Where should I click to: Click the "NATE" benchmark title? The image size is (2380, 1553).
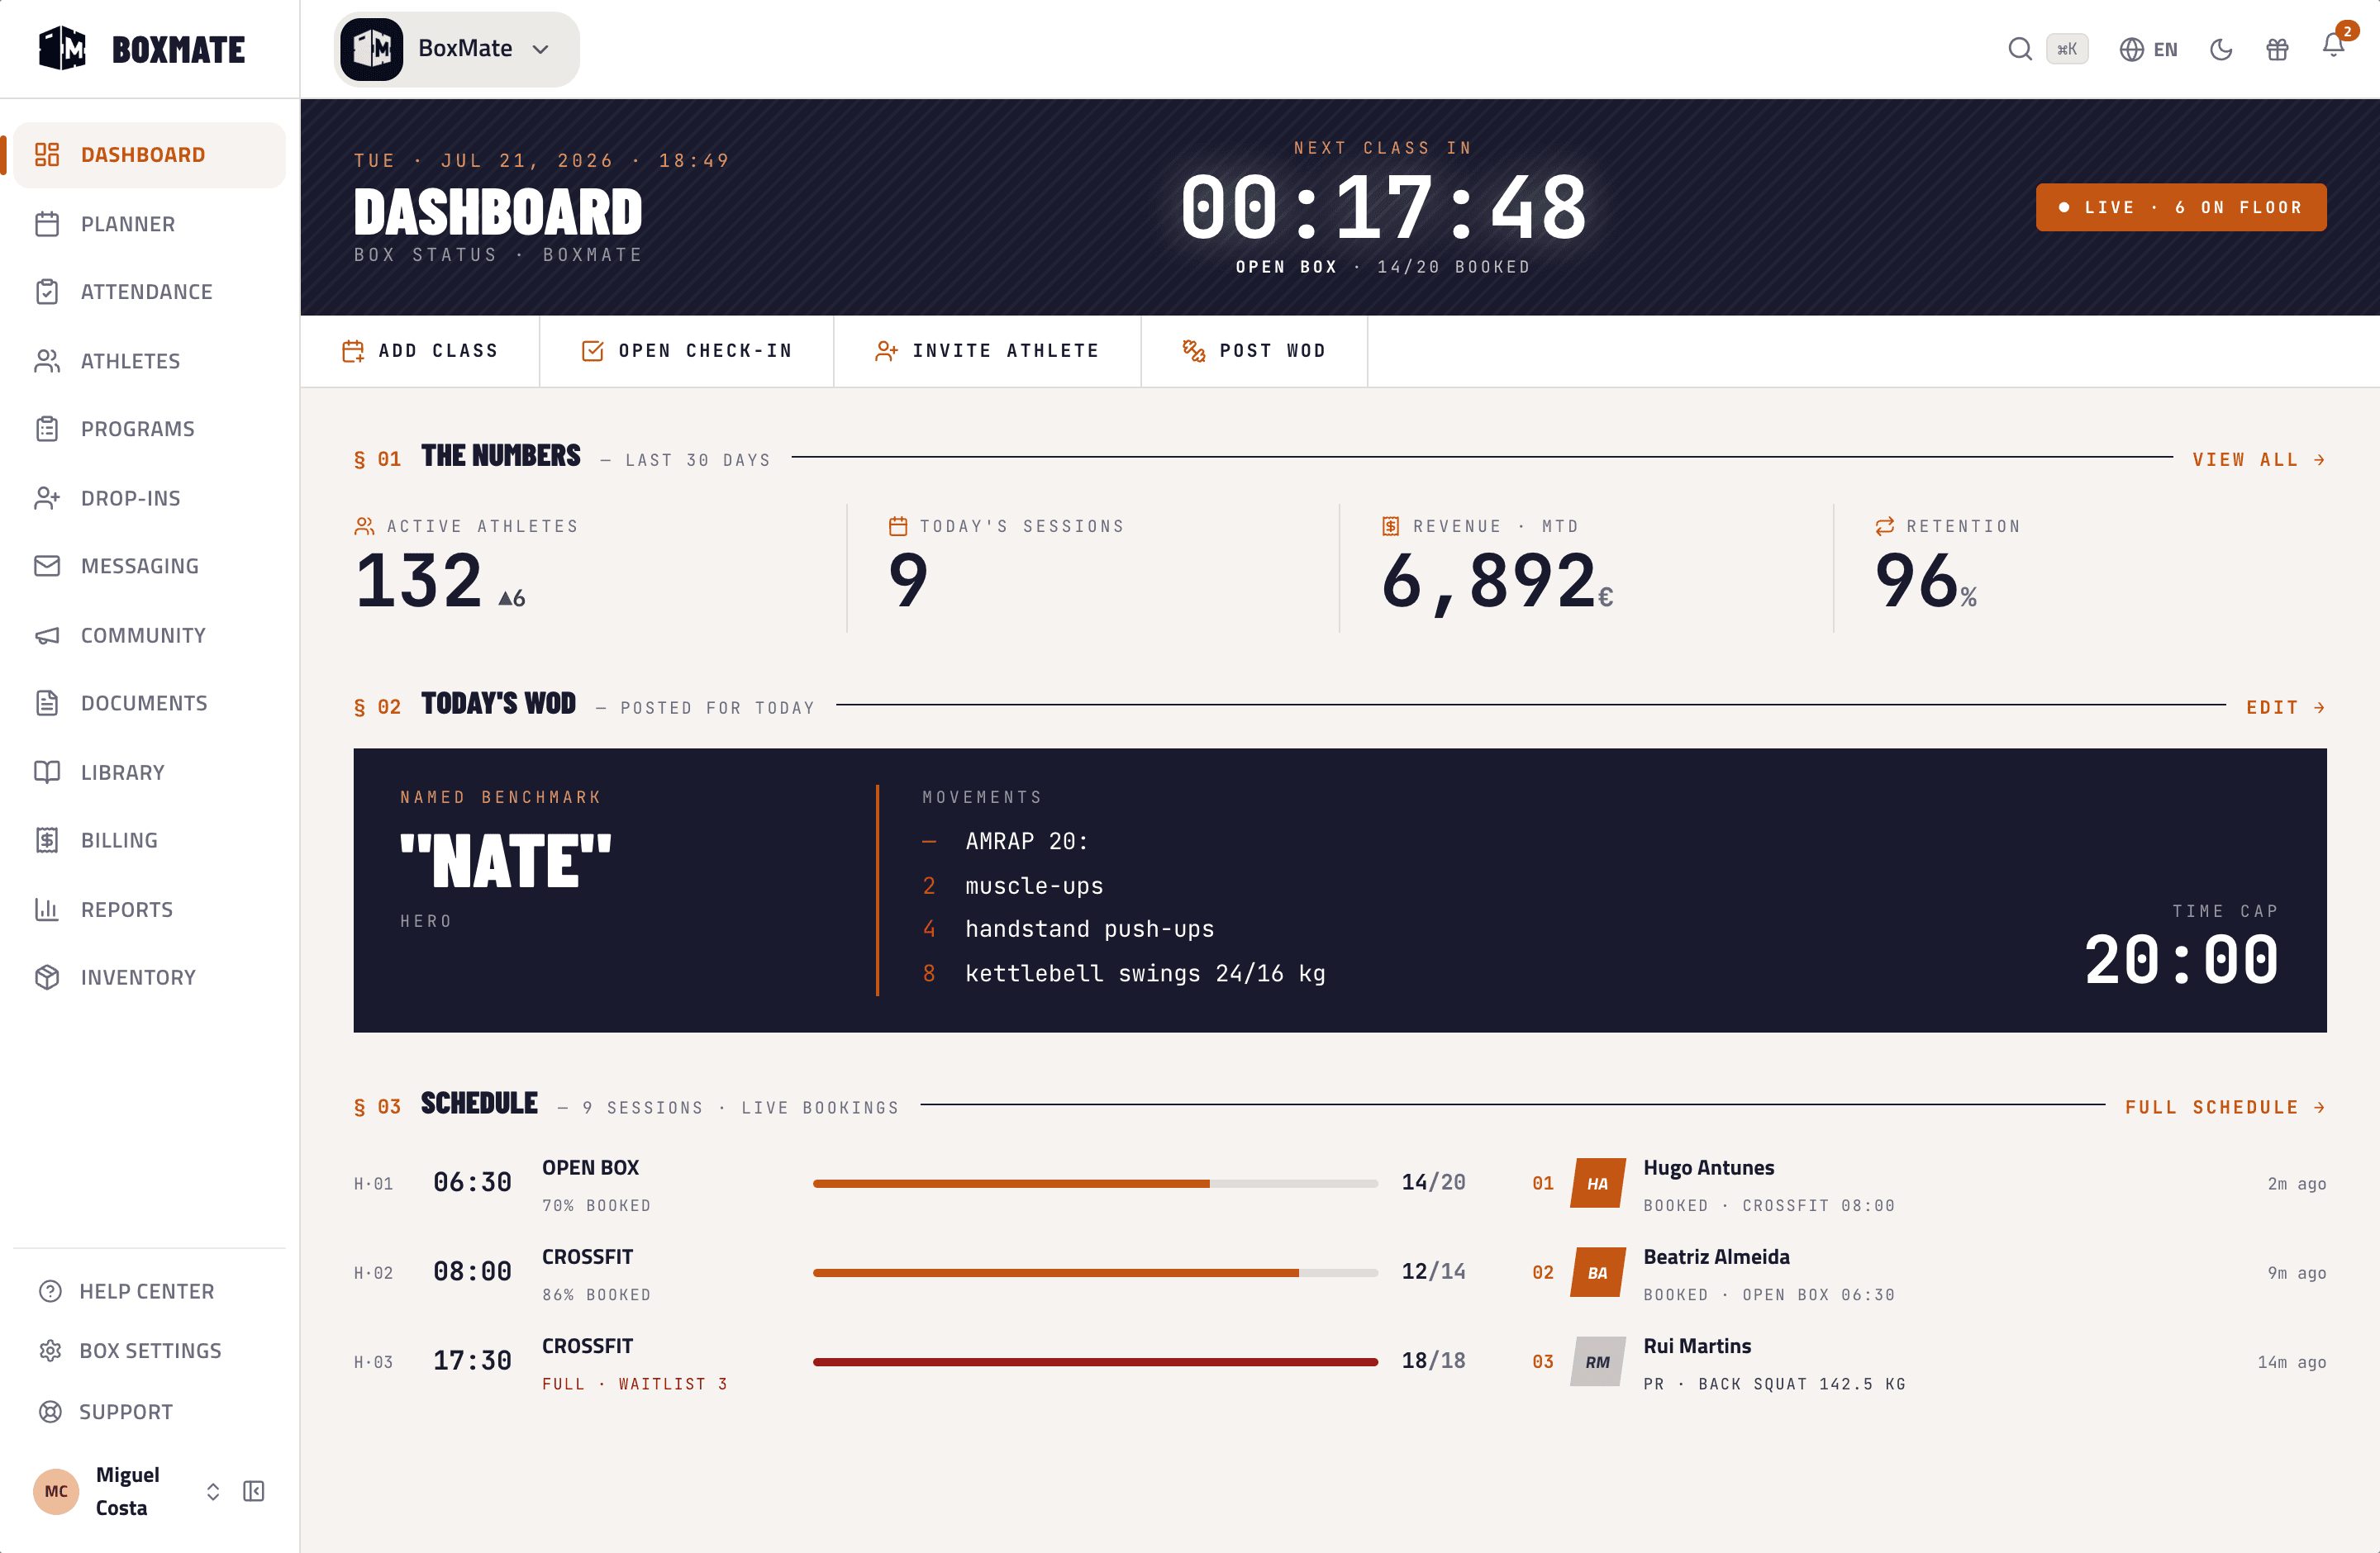pos(505,862)
